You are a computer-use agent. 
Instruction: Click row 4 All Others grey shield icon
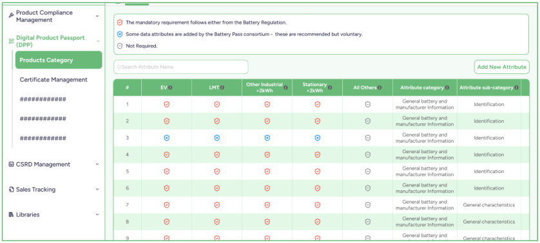367,155
